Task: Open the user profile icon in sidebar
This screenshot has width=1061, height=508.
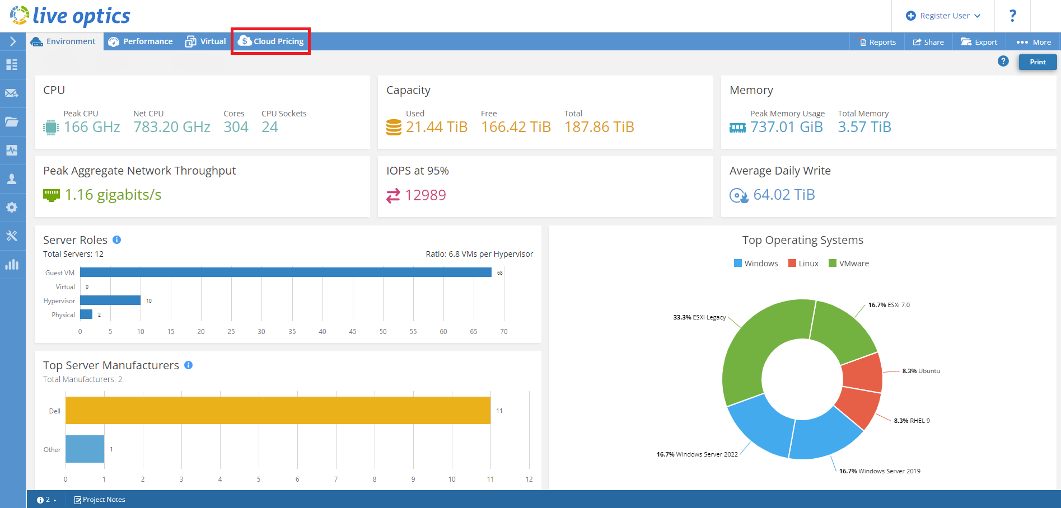Action: coord(12,178)
